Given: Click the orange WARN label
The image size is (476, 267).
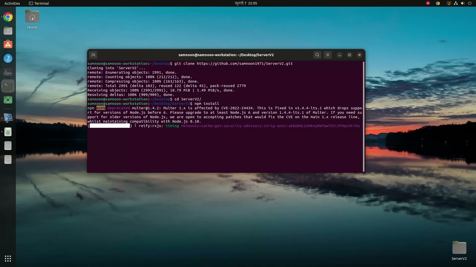Looking at the screenshot, I should (x=101, y=108).
